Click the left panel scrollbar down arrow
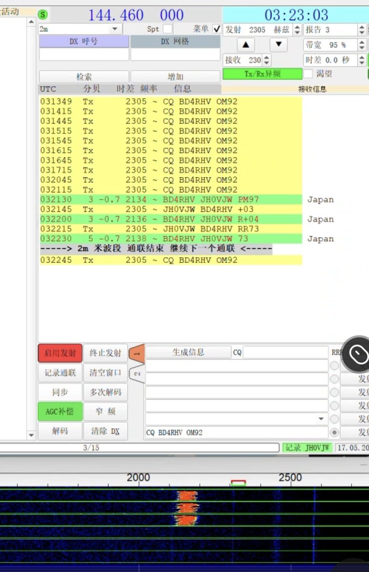 pos(31,435)
